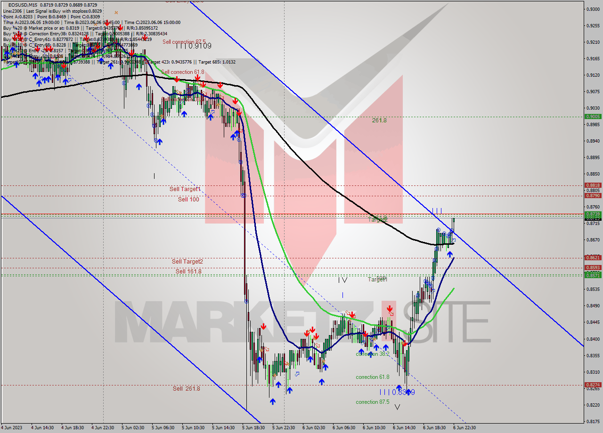Image resolution: width=603 pixels, height=433 pixels.
Task: Click the '6 Jun 14:30' time label
Action: pos(405,428)
